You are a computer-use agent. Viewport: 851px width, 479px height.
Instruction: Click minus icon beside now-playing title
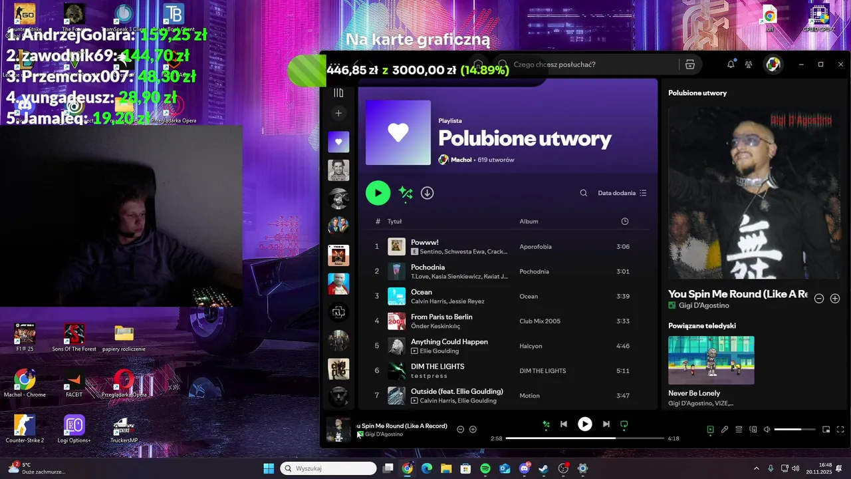coord(460,429)
